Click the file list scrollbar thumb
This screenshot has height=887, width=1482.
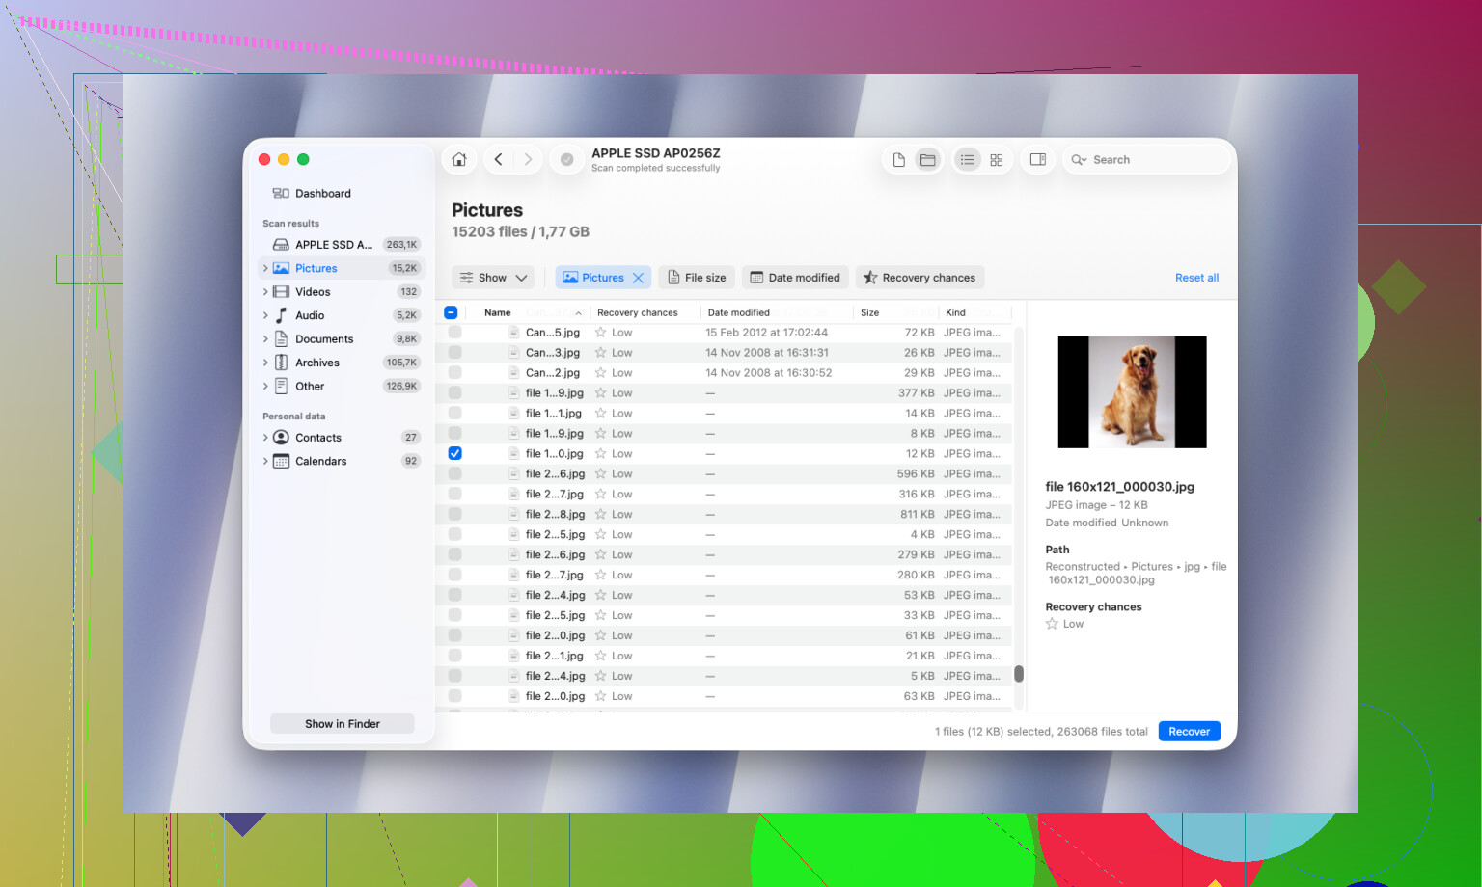1019,674
